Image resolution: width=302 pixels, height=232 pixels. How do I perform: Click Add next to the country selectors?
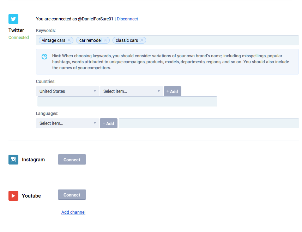tap(172, 91)
